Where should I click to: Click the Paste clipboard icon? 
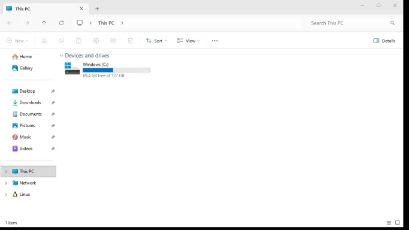(78, 41)
